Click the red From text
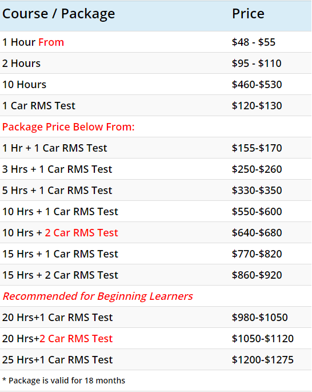 tap(51, 42)
